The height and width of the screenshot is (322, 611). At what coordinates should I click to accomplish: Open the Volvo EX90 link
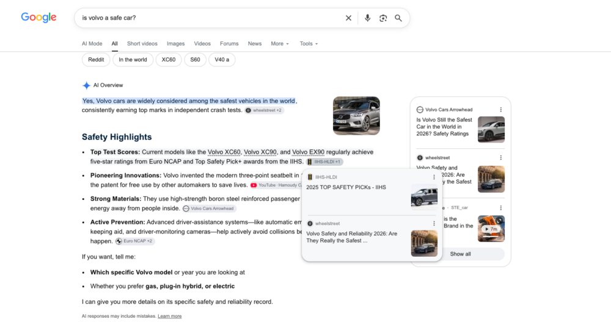[x=308, y=152]
